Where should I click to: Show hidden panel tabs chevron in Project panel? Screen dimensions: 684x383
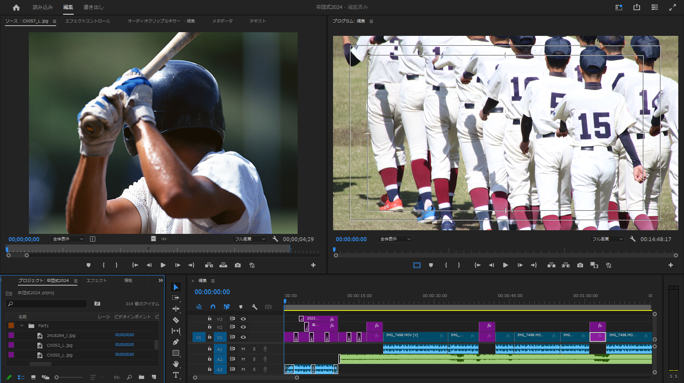pyautogui.click(x=160, y=280)
